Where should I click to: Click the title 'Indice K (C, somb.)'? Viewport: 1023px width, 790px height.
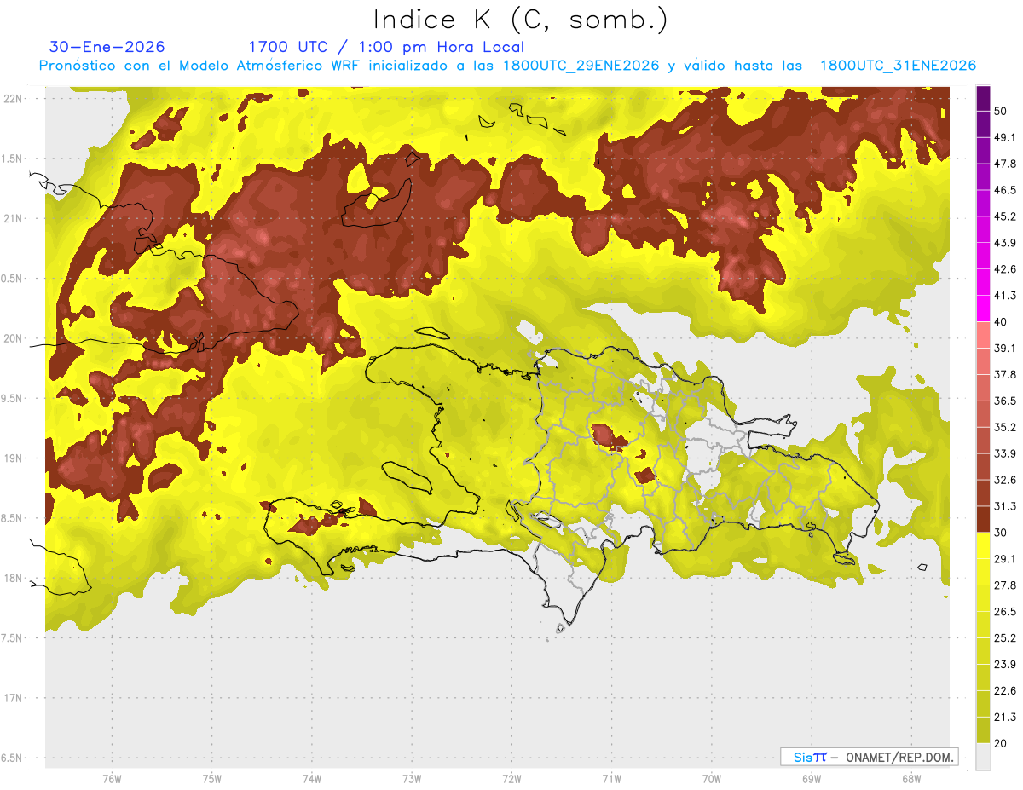pos(521,20)
